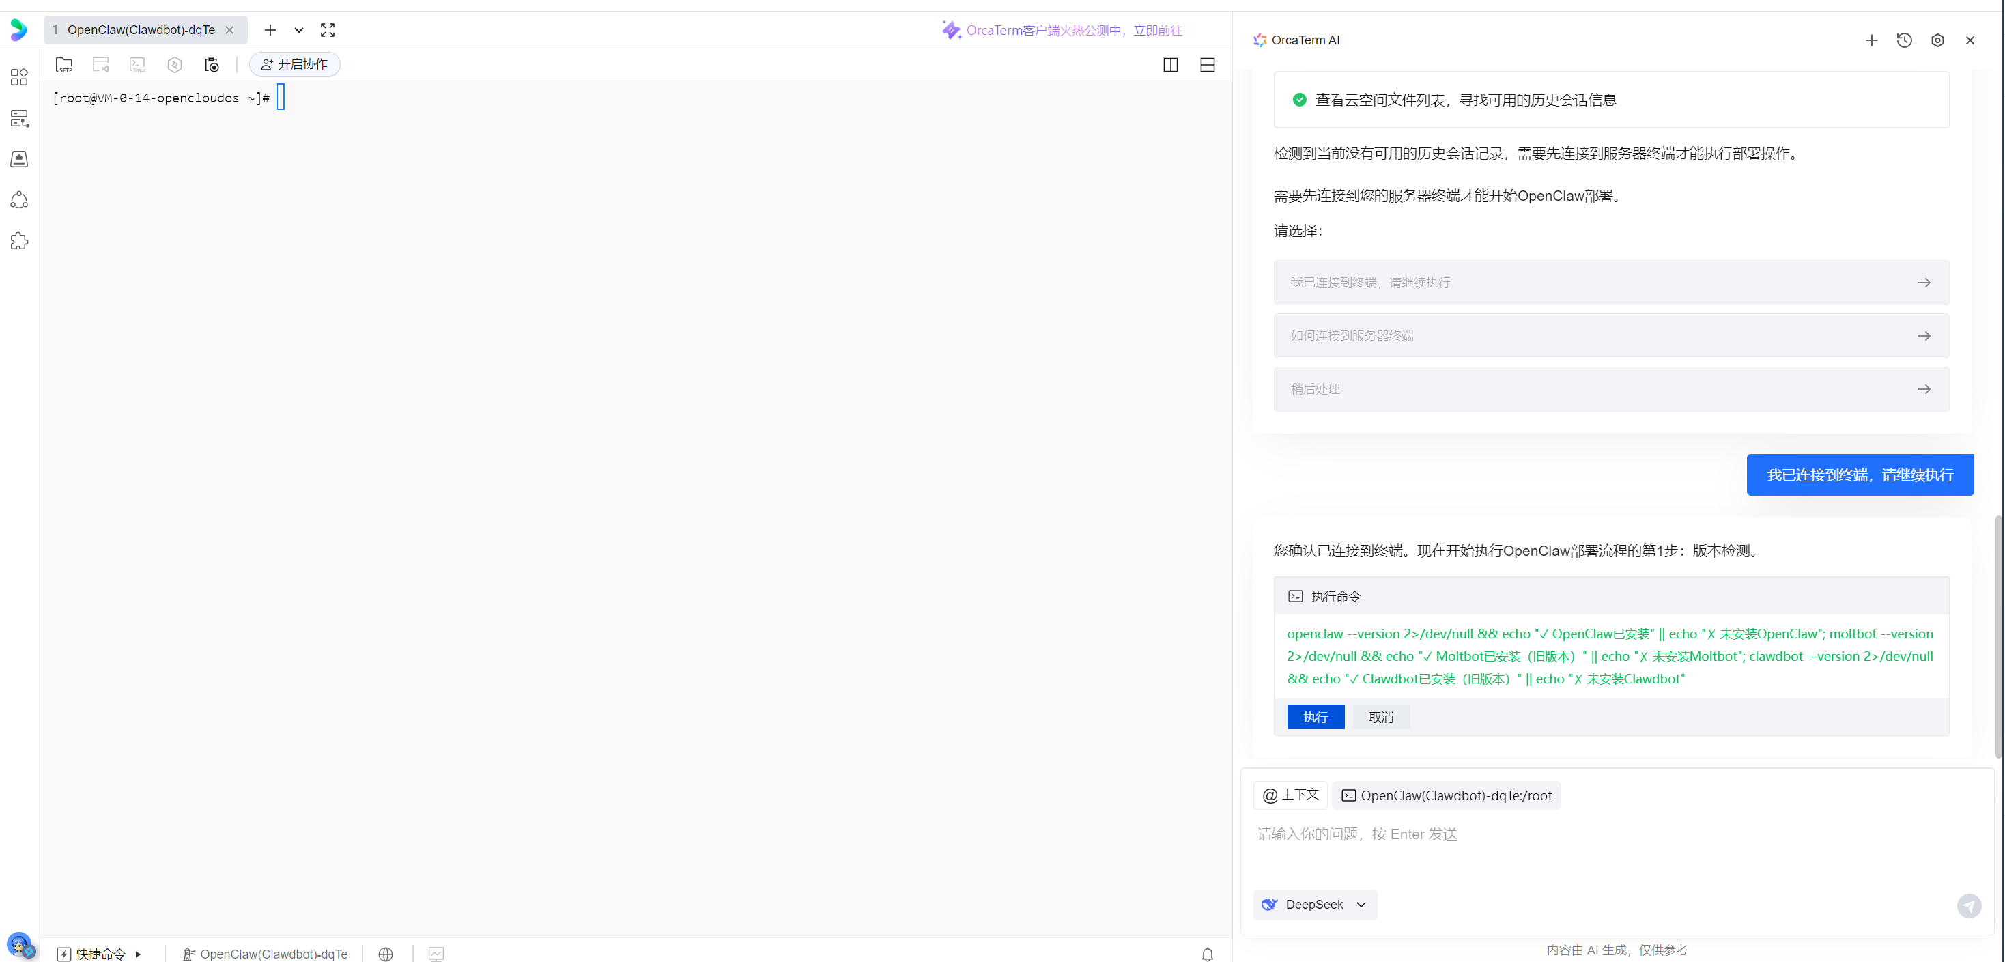The height and width of the screenshot is (962, 2005).
Task: Click the hexagon lightning toolbar icon
Action: (174, 65)
